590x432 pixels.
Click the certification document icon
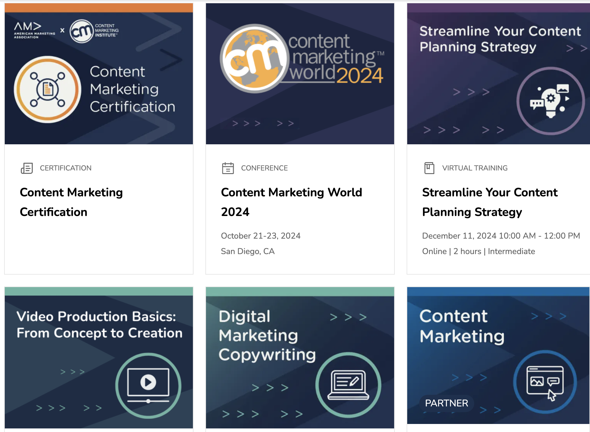pyautogui.click(x=27, y=168)
